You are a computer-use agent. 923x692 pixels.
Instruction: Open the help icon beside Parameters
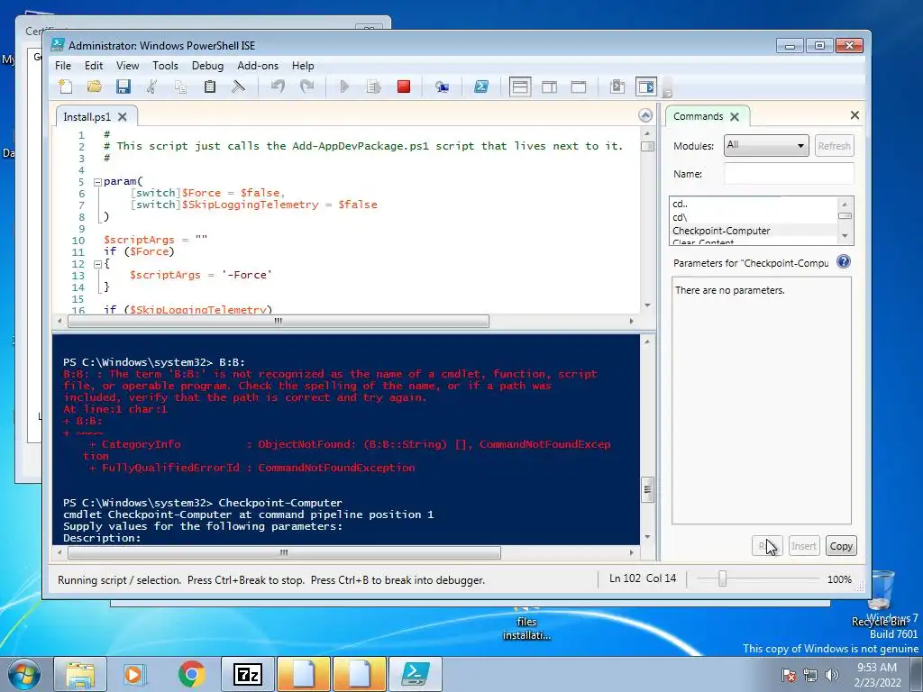click(844, 262)
